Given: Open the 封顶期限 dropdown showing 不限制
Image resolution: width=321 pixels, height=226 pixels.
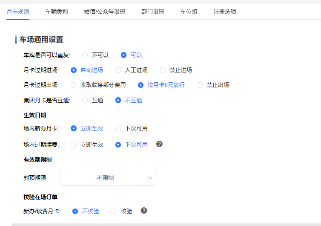Looking at the screenshot, I should point(108,178).
